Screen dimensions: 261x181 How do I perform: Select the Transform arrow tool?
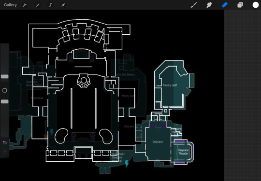tap(63, 5)
